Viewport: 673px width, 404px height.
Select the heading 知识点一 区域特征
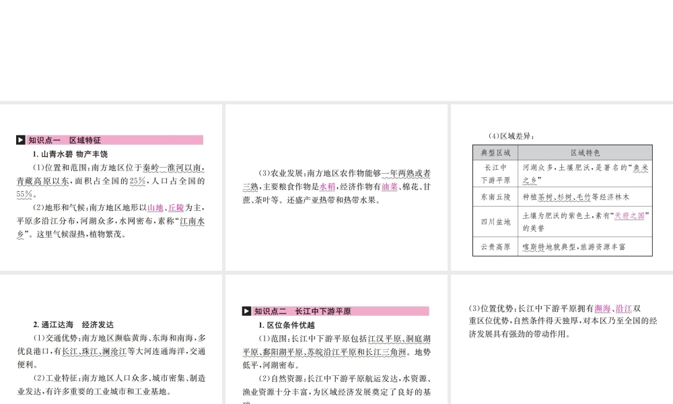click(65, 140)
